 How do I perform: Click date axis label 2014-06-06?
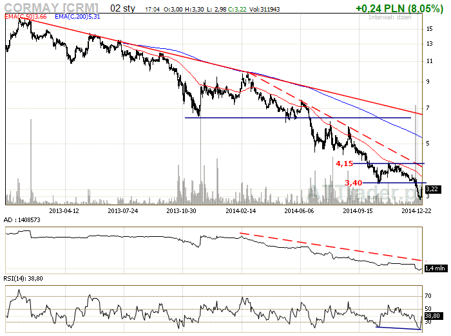299,211
